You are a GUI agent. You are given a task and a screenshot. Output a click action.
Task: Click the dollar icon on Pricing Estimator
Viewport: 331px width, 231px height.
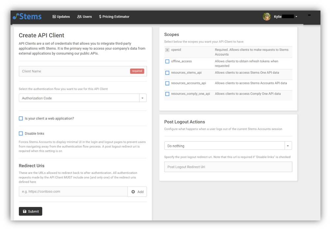(100, 16)
